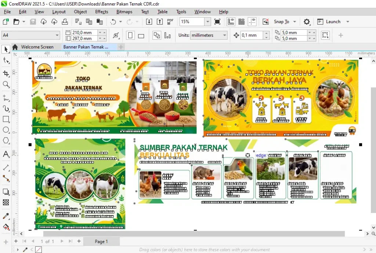Viewport: 376px width, 253px height.
Task: Select the Zoom tool in toolbox
Action: point(6,84)
